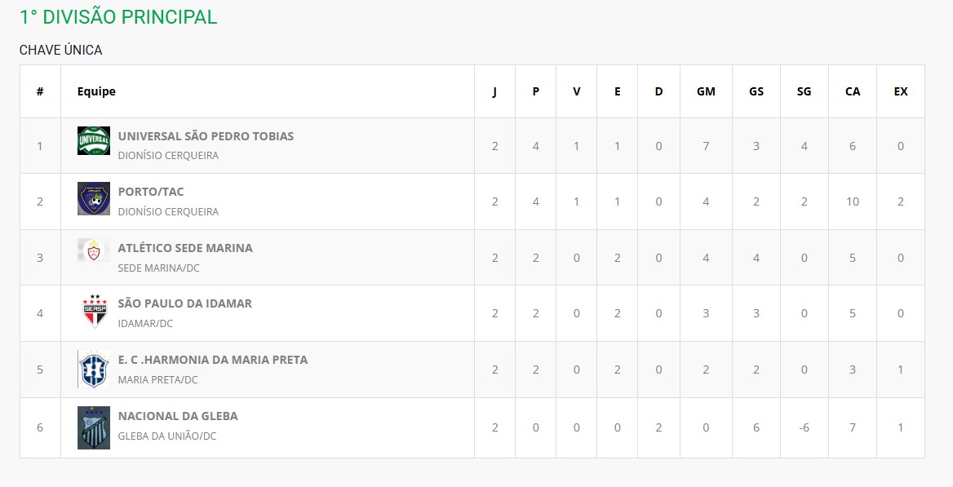Open the SÃO PAULO DA IDAMAR team link
The width and height of the screenshot is (953, 487).
click(184, 303)
